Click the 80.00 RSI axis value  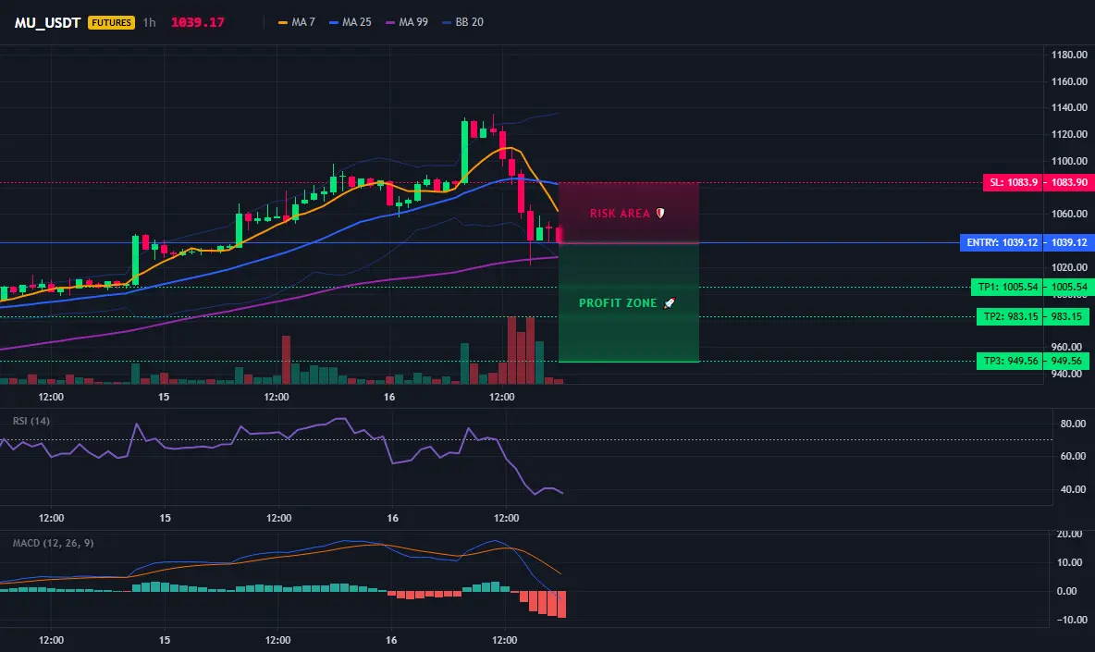tap(1073, 424)
